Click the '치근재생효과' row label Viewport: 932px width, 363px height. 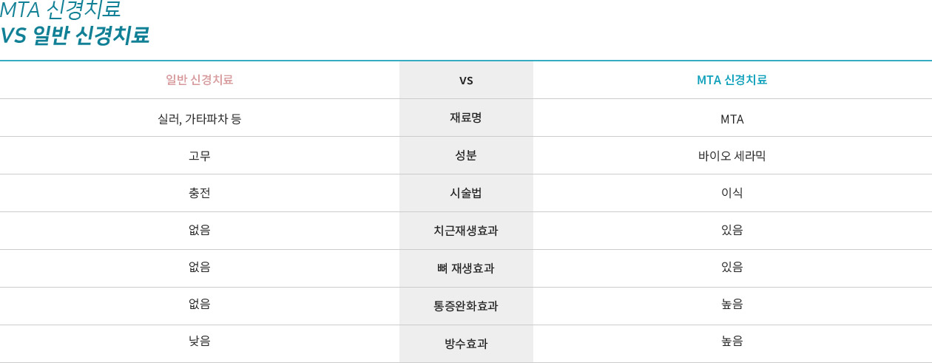pyautogui.click(x=466, y=231)
